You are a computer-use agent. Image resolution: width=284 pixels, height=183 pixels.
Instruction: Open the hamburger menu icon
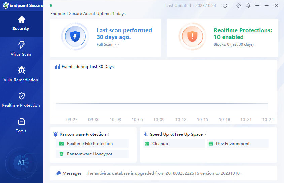[x=257, y=6]
